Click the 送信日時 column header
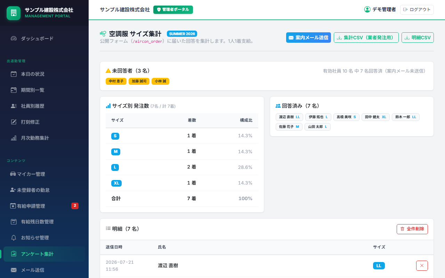 click(x=114, y=247)
